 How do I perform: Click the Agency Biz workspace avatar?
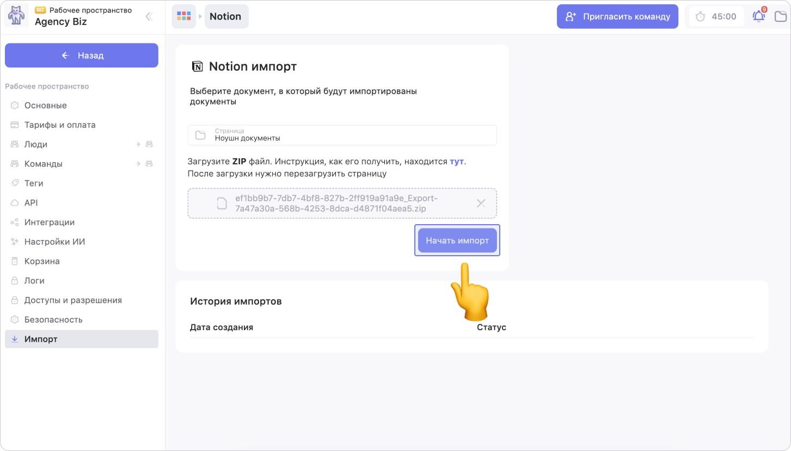(16, 16)
